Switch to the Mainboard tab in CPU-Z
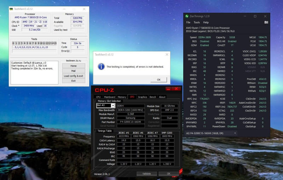 110,97
